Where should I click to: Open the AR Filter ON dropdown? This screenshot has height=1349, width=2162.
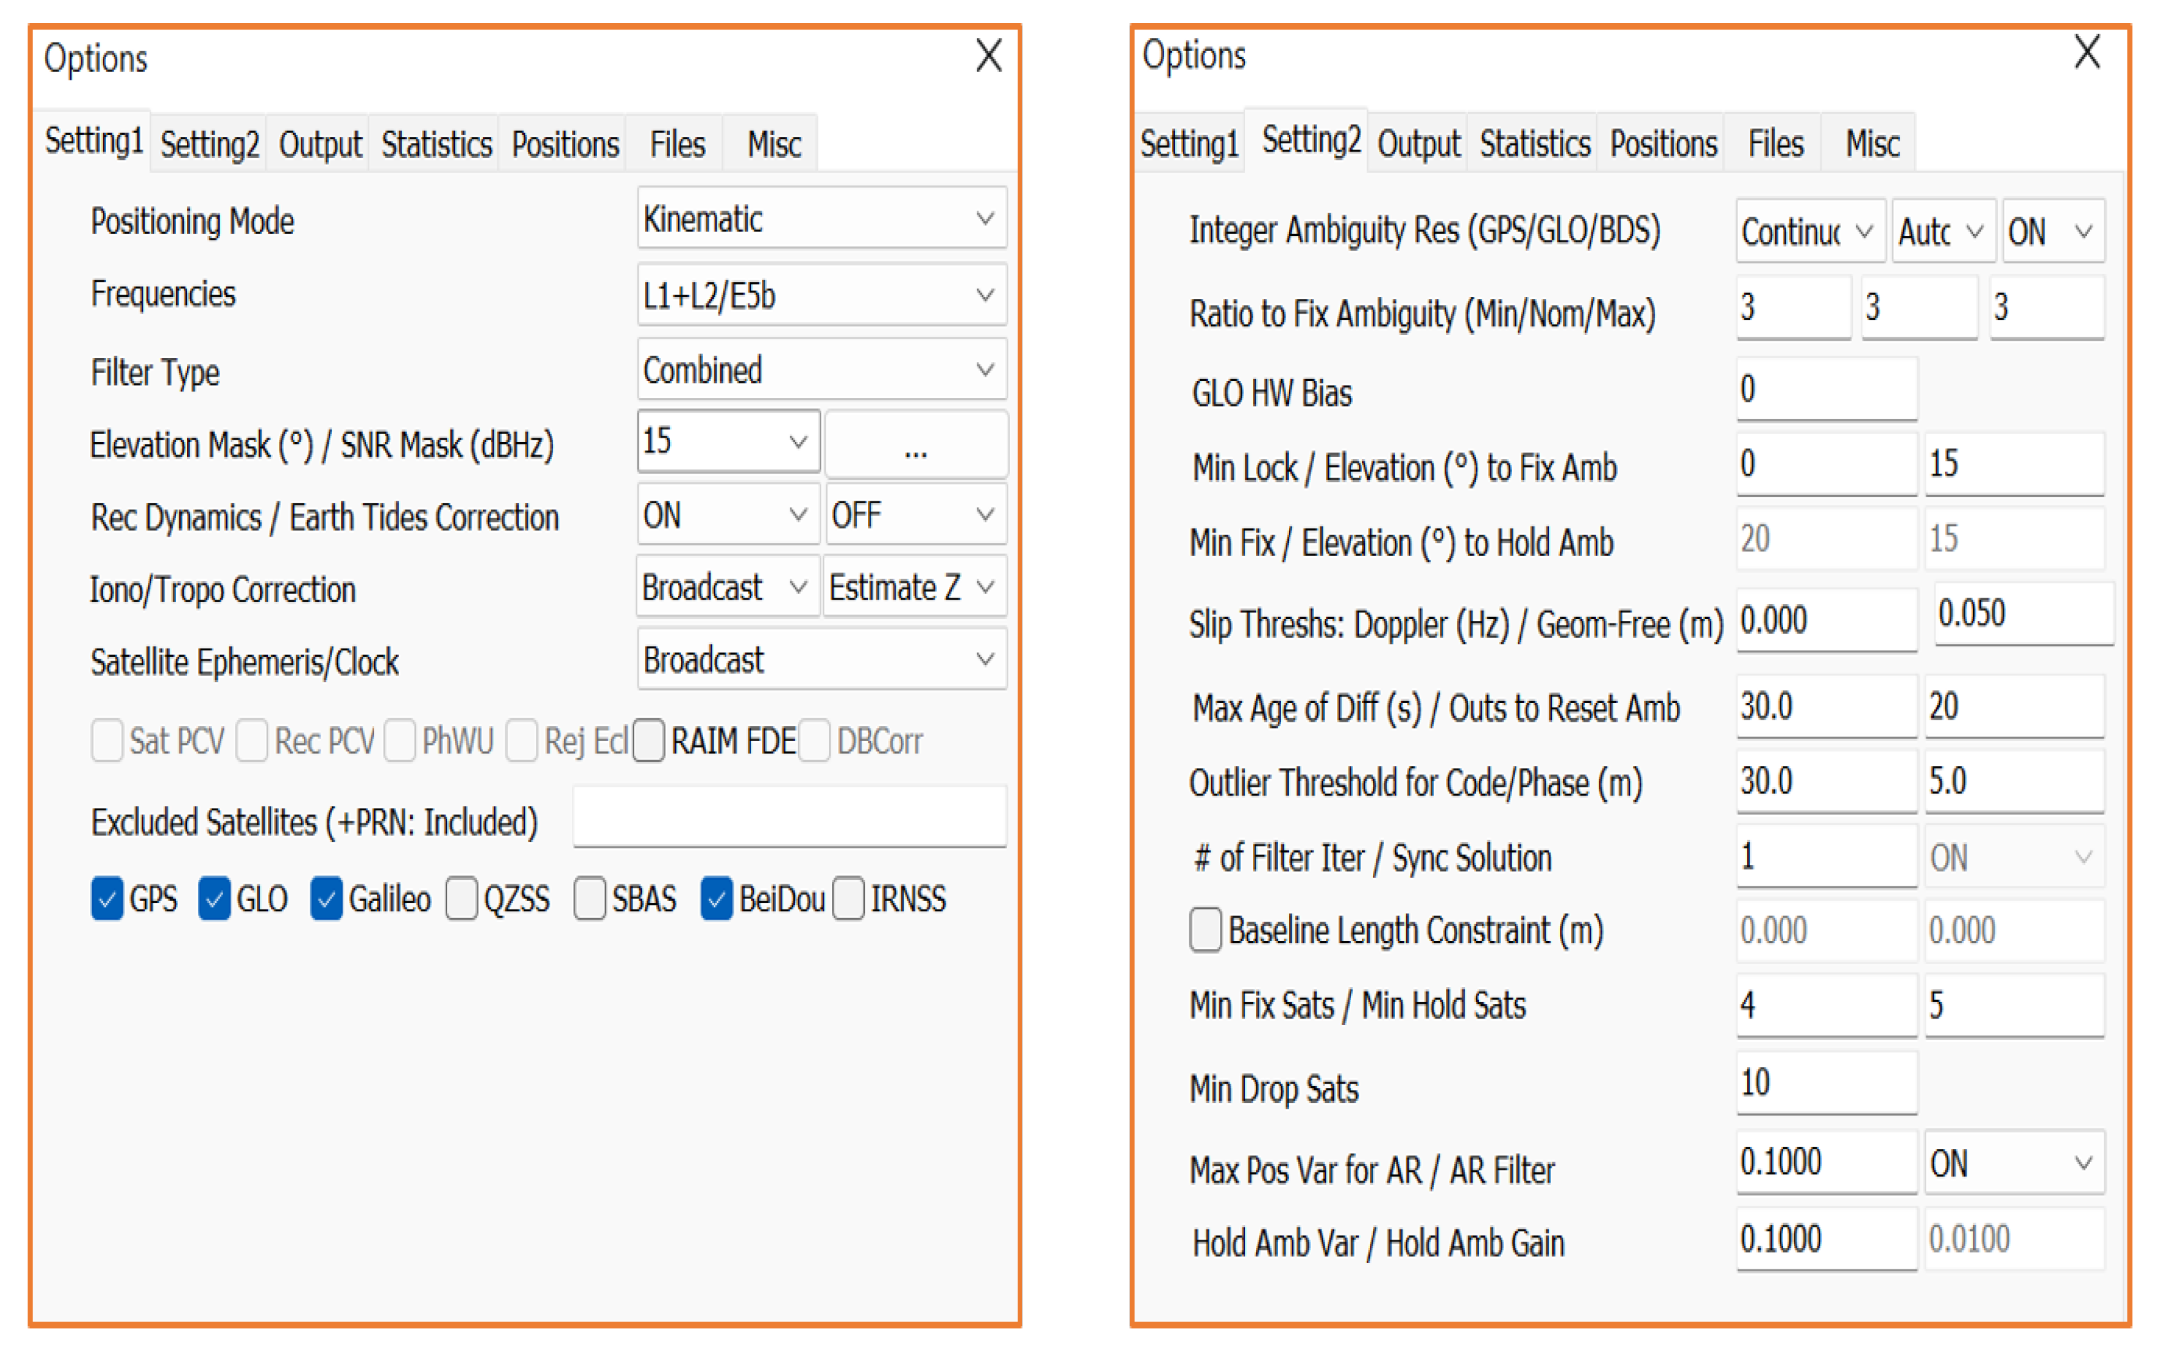2013,1163
